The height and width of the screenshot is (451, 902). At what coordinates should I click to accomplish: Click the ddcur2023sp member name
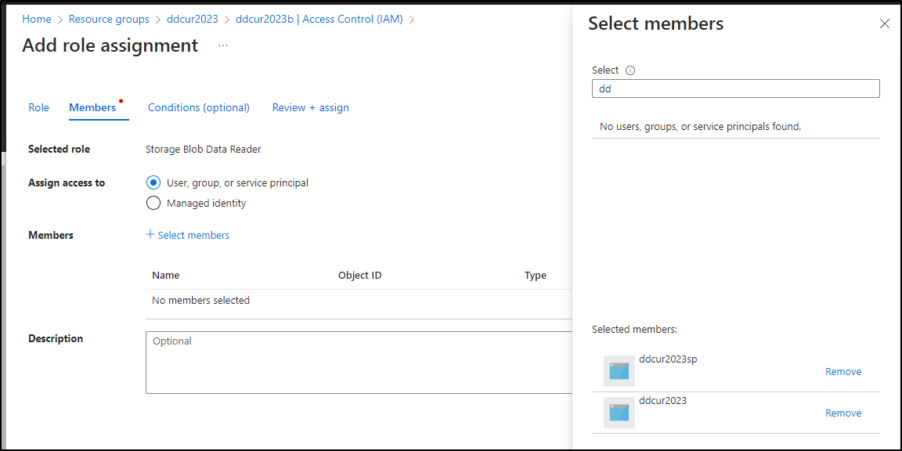click(x=668, y=359)
